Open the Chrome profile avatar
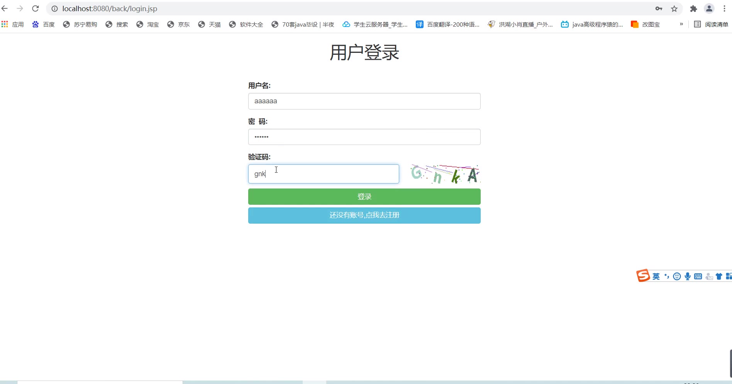Screen dimensions: 732x384 point(709,8)
